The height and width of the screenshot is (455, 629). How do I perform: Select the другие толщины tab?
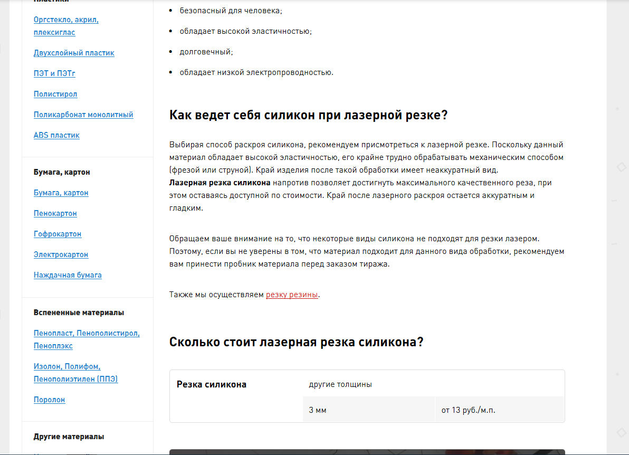[x=340, y=384]
